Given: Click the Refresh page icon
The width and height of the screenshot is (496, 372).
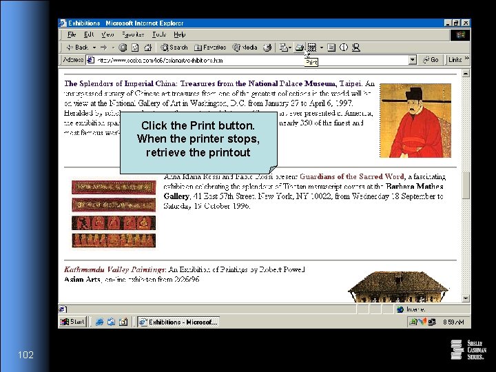Looking at the screenshot, I should [135, 48].
